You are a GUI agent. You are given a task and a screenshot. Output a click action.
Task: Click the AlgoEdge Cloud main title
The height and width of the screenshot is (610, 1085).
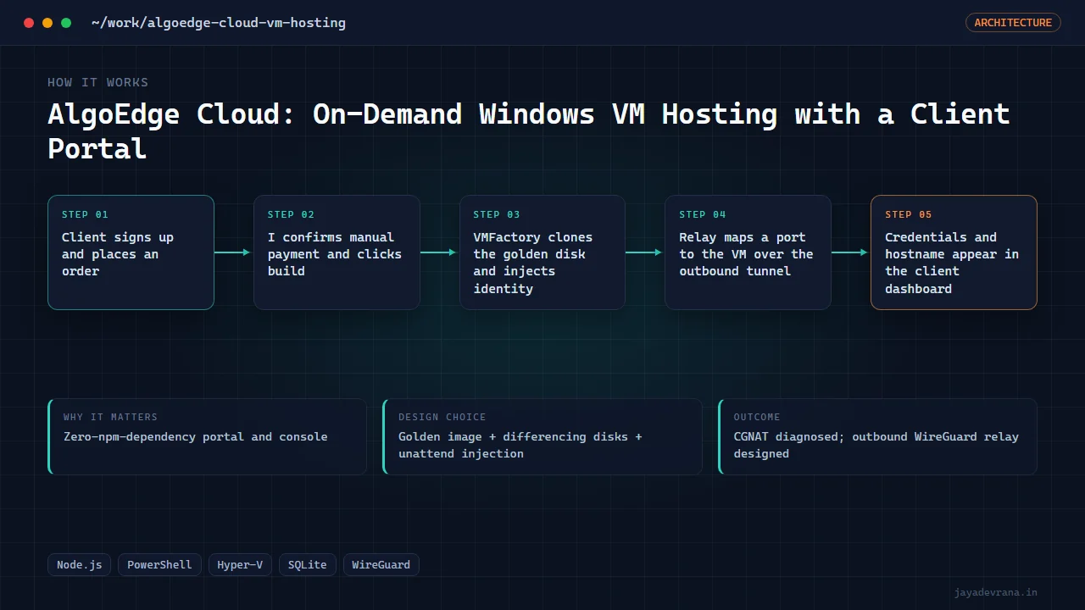[x=529, y=130]
